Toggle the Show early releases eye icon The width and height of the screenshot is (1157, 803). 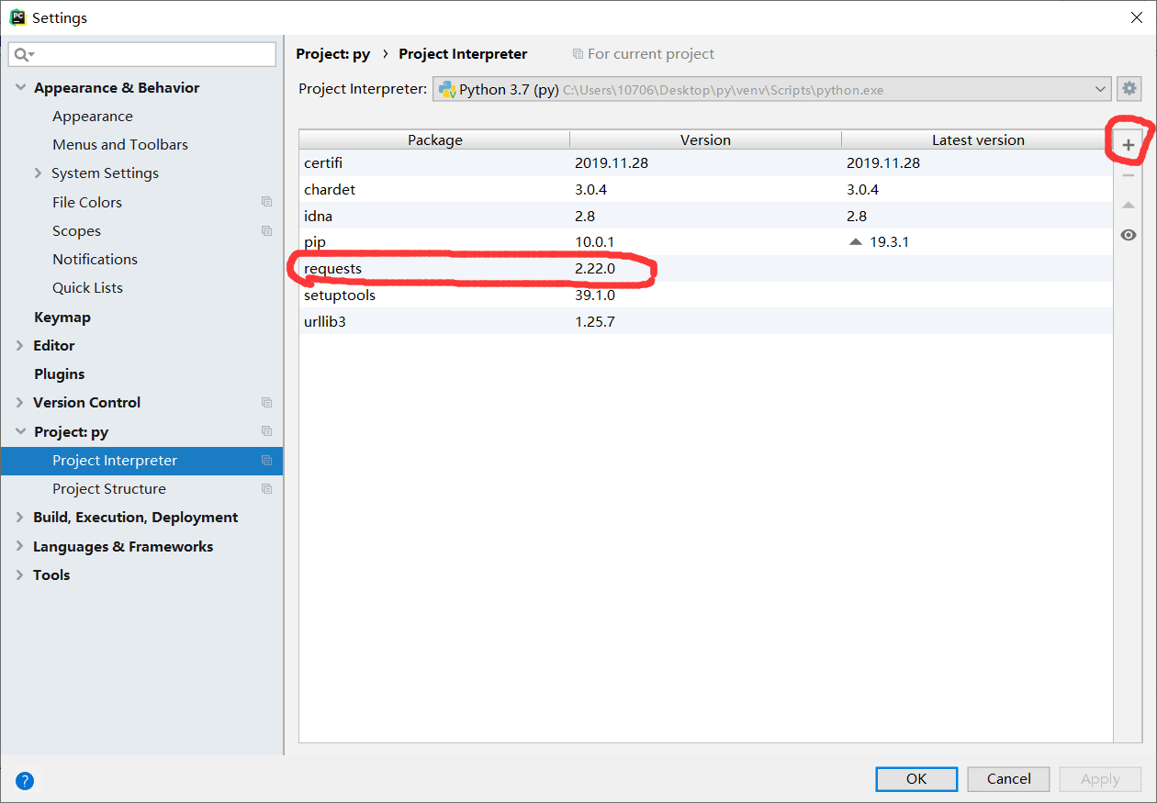pos(1129,235)
